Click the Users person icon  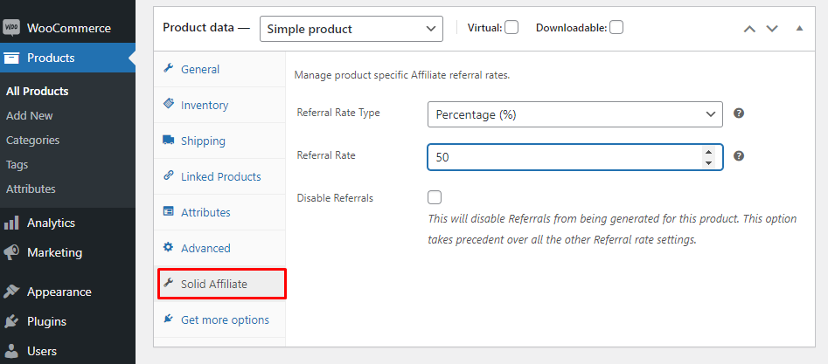11,351
